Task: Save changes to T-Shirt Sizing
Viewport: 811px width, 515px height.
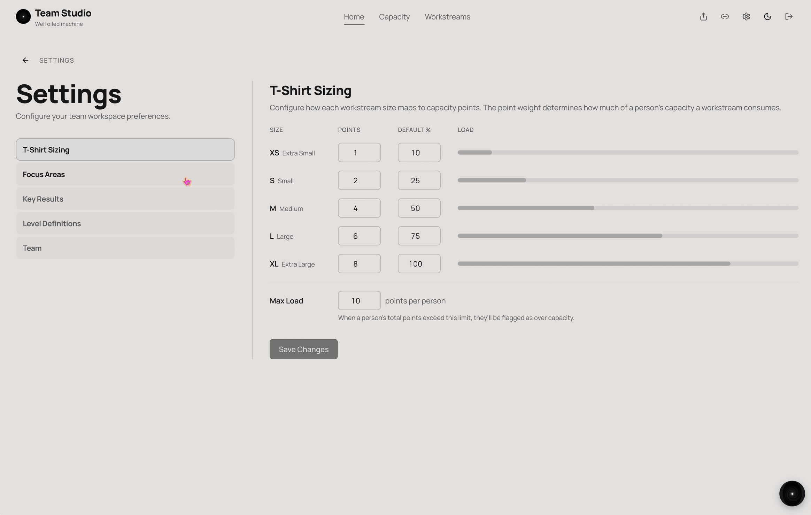Action: [x=303, y=349]
